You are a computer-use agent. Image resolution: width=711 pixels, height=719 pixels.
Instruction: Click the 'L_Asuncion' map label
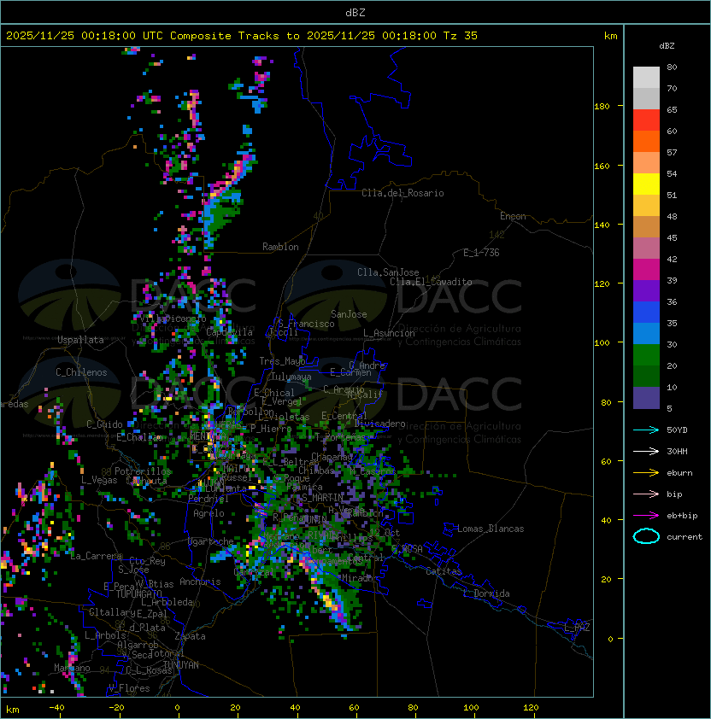(x=389, y=333)
